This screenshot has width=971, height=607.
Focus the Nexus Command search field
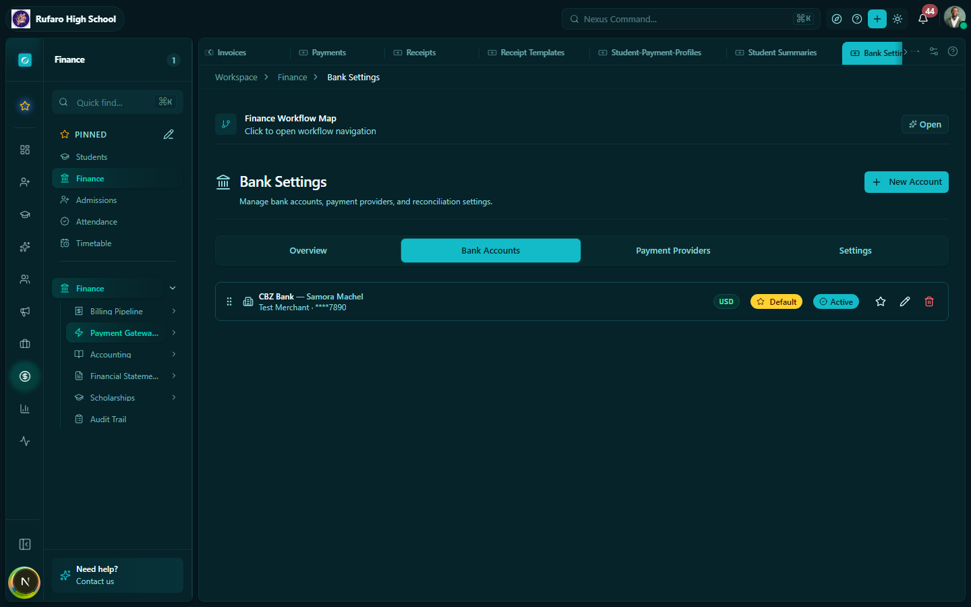coord(690,19)
